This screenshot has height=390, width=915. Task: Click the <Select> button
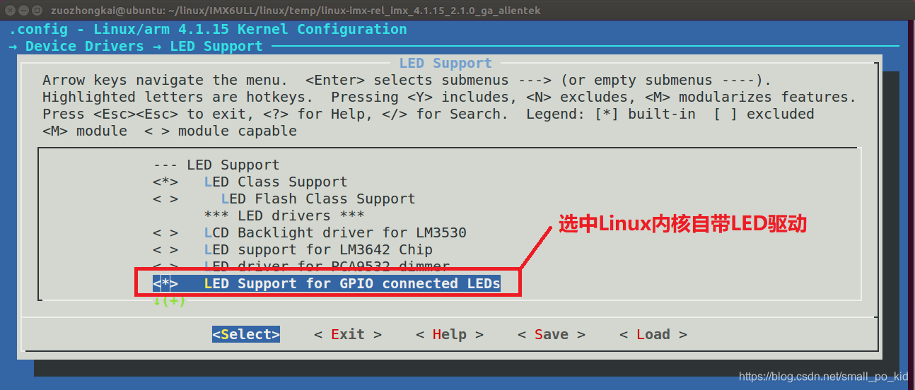click(x=246, y=334)
